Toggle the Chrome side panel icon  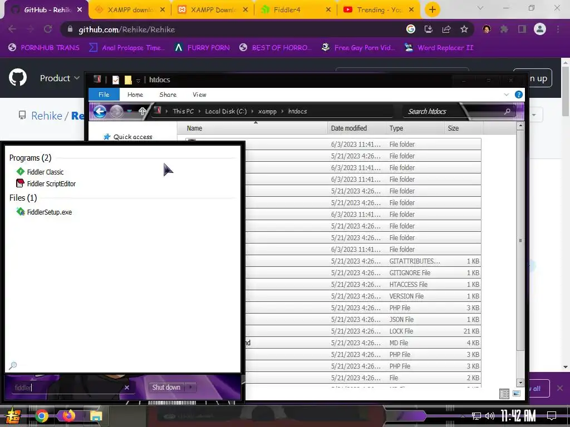(x=522, y=29)
